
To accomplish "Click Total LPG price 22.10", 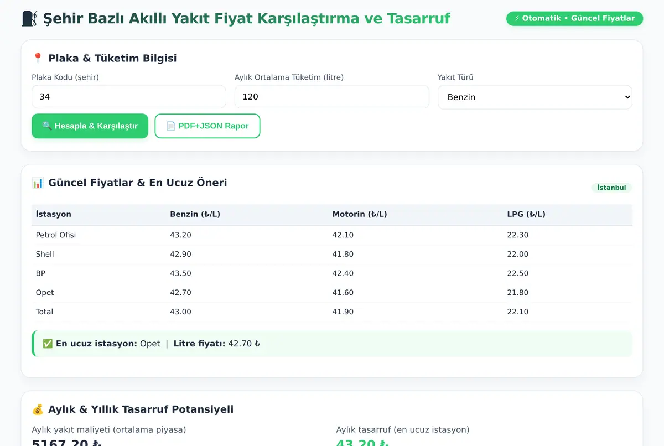I will tap(518, 312).
